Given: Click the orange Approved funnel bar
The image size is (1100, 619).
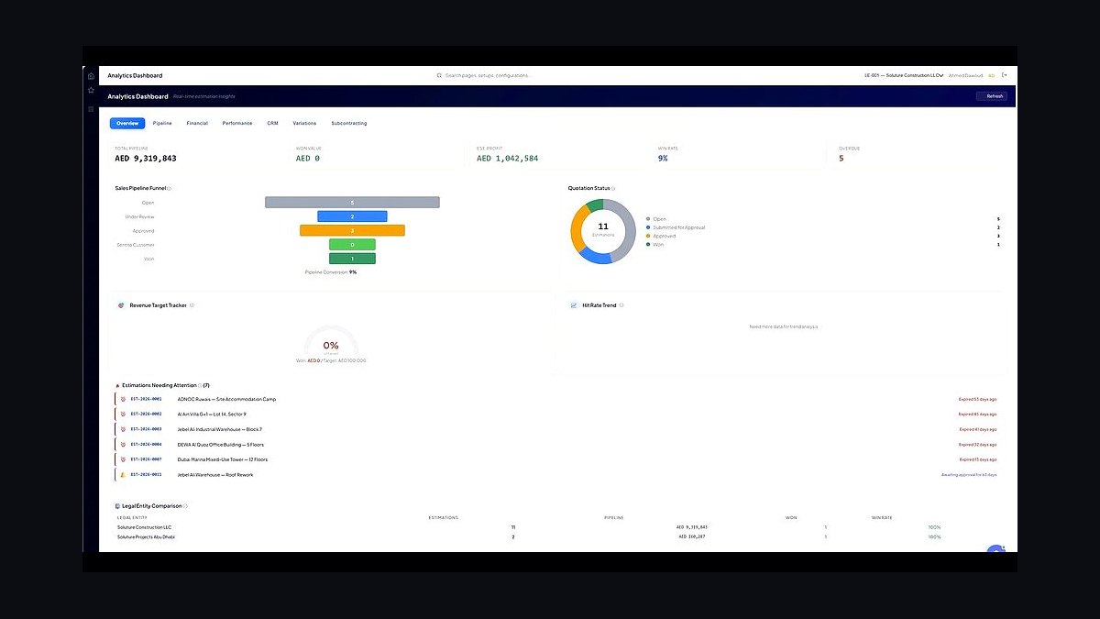Looking at the screenshot, I should 352,230.
